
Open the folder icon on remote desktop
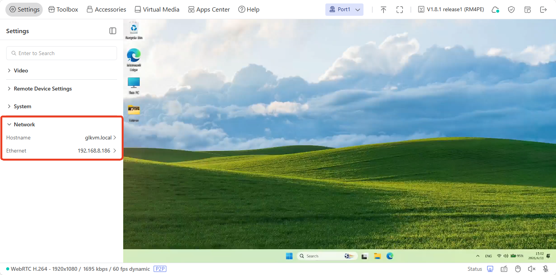(134, 112)
